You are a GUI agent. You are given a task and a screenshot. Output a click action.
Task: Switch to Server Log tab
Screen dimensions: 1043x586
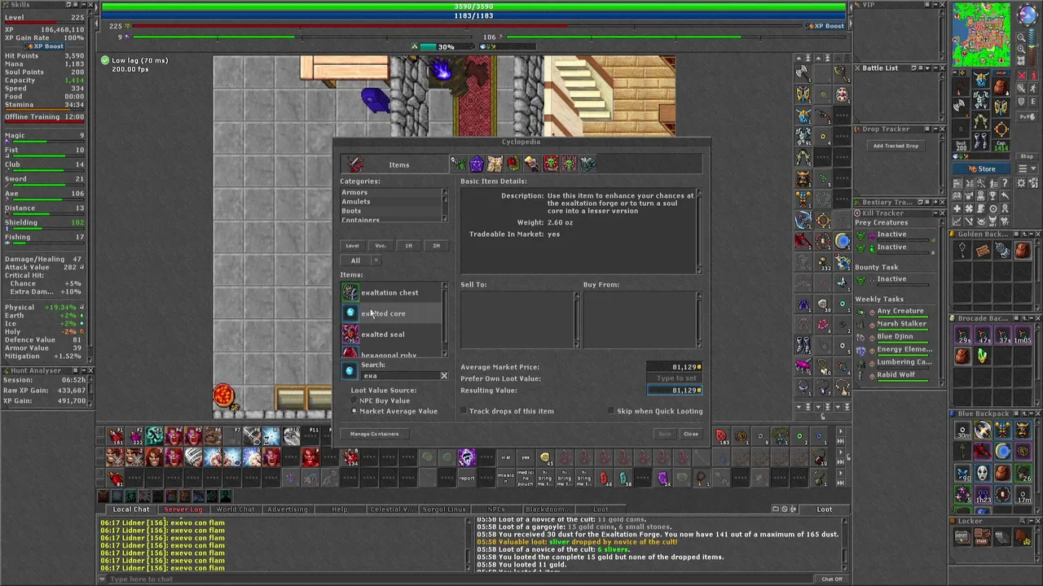tap(183, 509)
